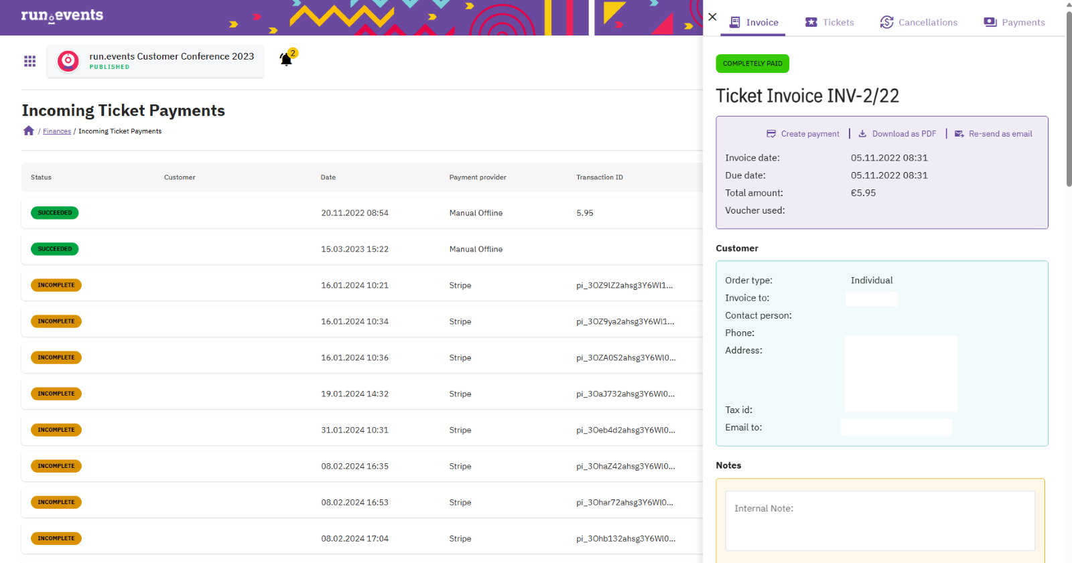Click the run.events logo
This screenshot has width=1072, height=563.
coord(62,15)
